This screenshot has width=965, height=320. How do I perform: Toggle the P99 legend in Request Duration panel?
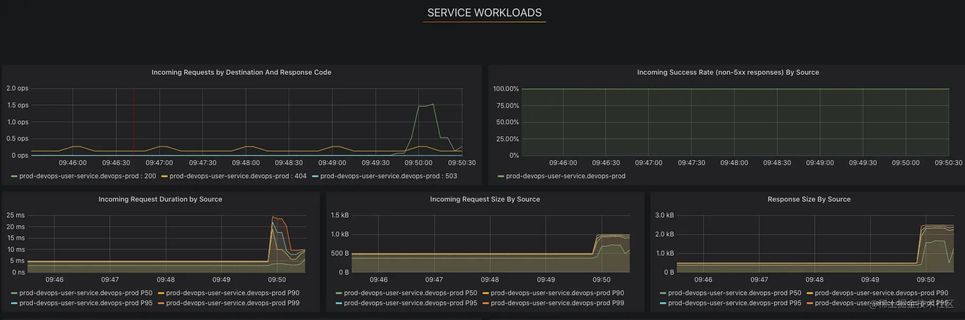pyautogui.click(x=233, y=303)
